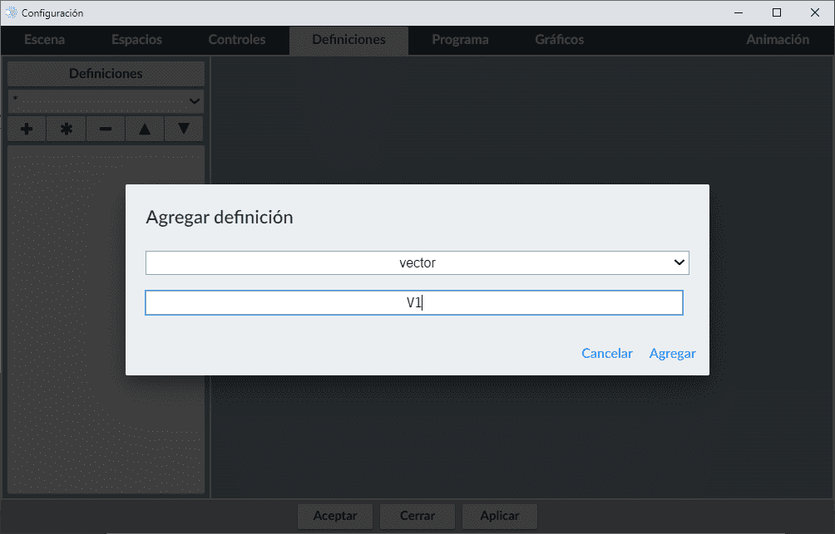835x534 pixels.
Task: Click the asterisk duplicate definition icon
Action: pyautogui.click(x=67, y=129)
